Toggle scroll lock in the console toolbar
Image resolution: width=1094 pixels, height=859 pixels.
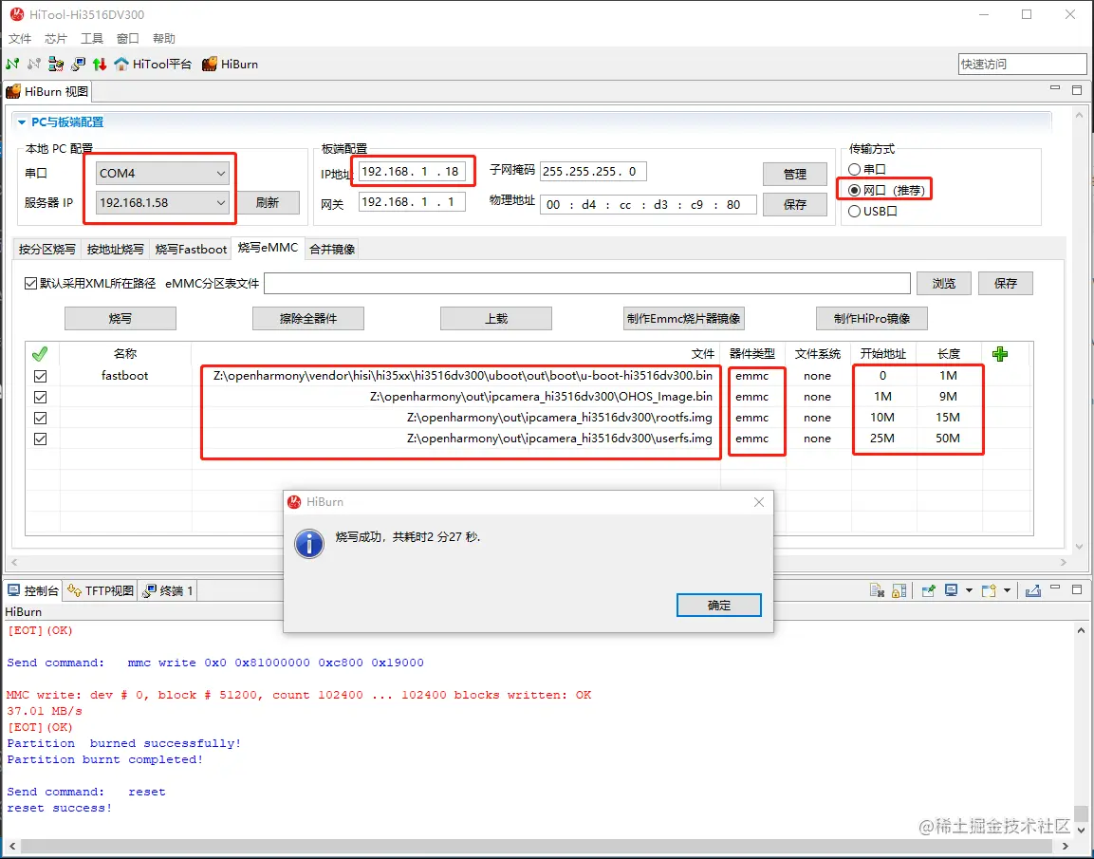(899, 591)
